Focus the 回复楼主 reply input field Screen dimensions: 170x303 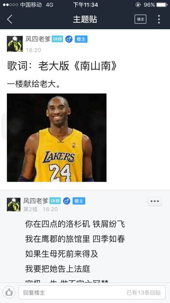pyautogui.click(x=92, y=292)
